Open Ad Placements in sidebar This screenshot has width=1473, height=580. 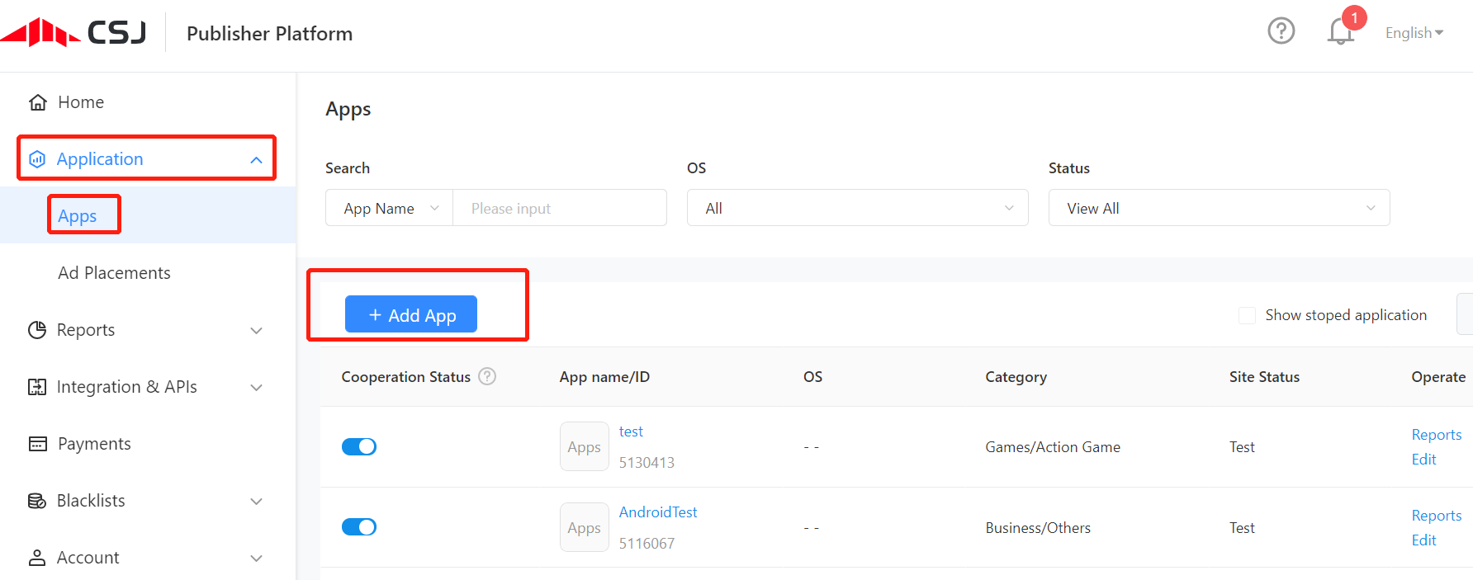pyautogui.click(x=114, y=273)
